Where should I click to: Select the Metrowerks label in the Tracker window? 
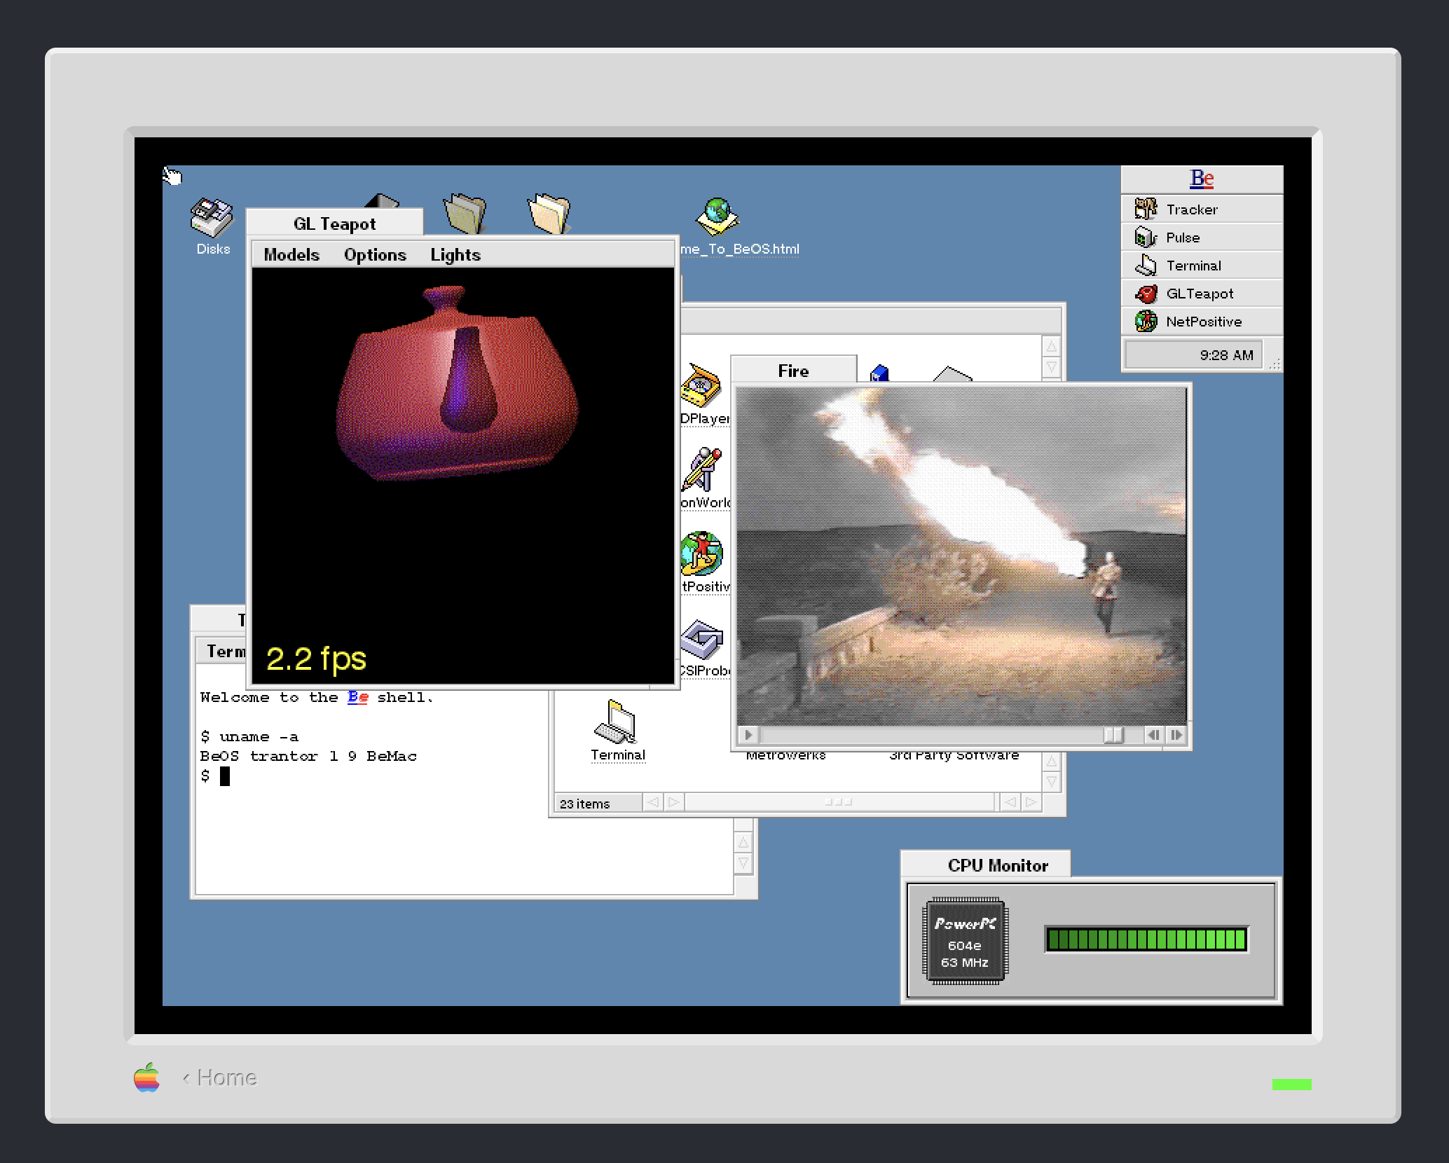785,755
